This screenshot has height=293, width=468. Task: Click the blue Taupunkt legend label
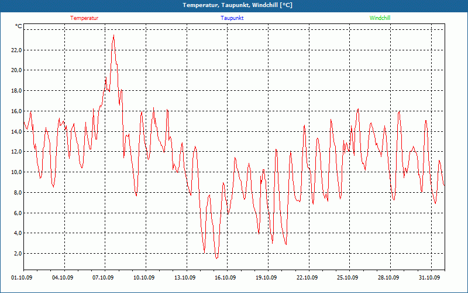[232, 18]
